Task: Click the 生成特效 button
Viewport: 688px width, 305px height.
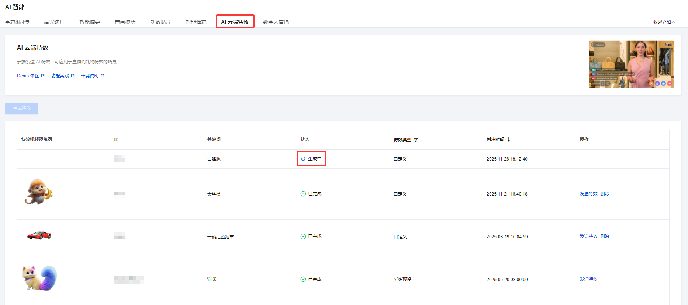Action: pos(22,108)
